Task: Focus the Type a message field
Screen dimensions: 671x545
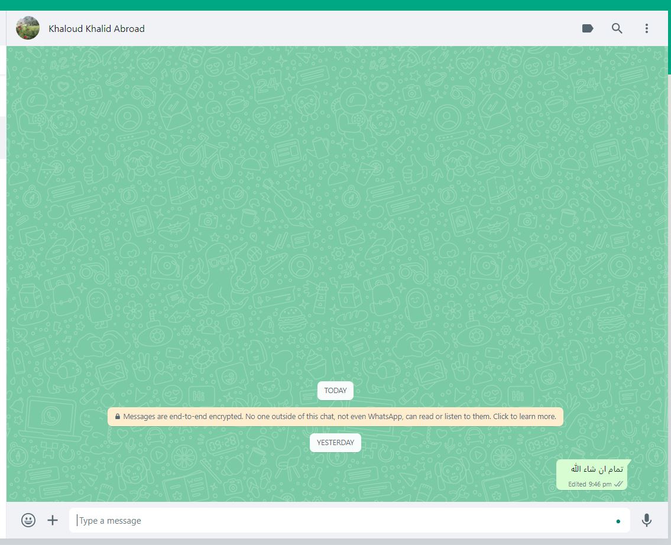Action: click(349, 520)
